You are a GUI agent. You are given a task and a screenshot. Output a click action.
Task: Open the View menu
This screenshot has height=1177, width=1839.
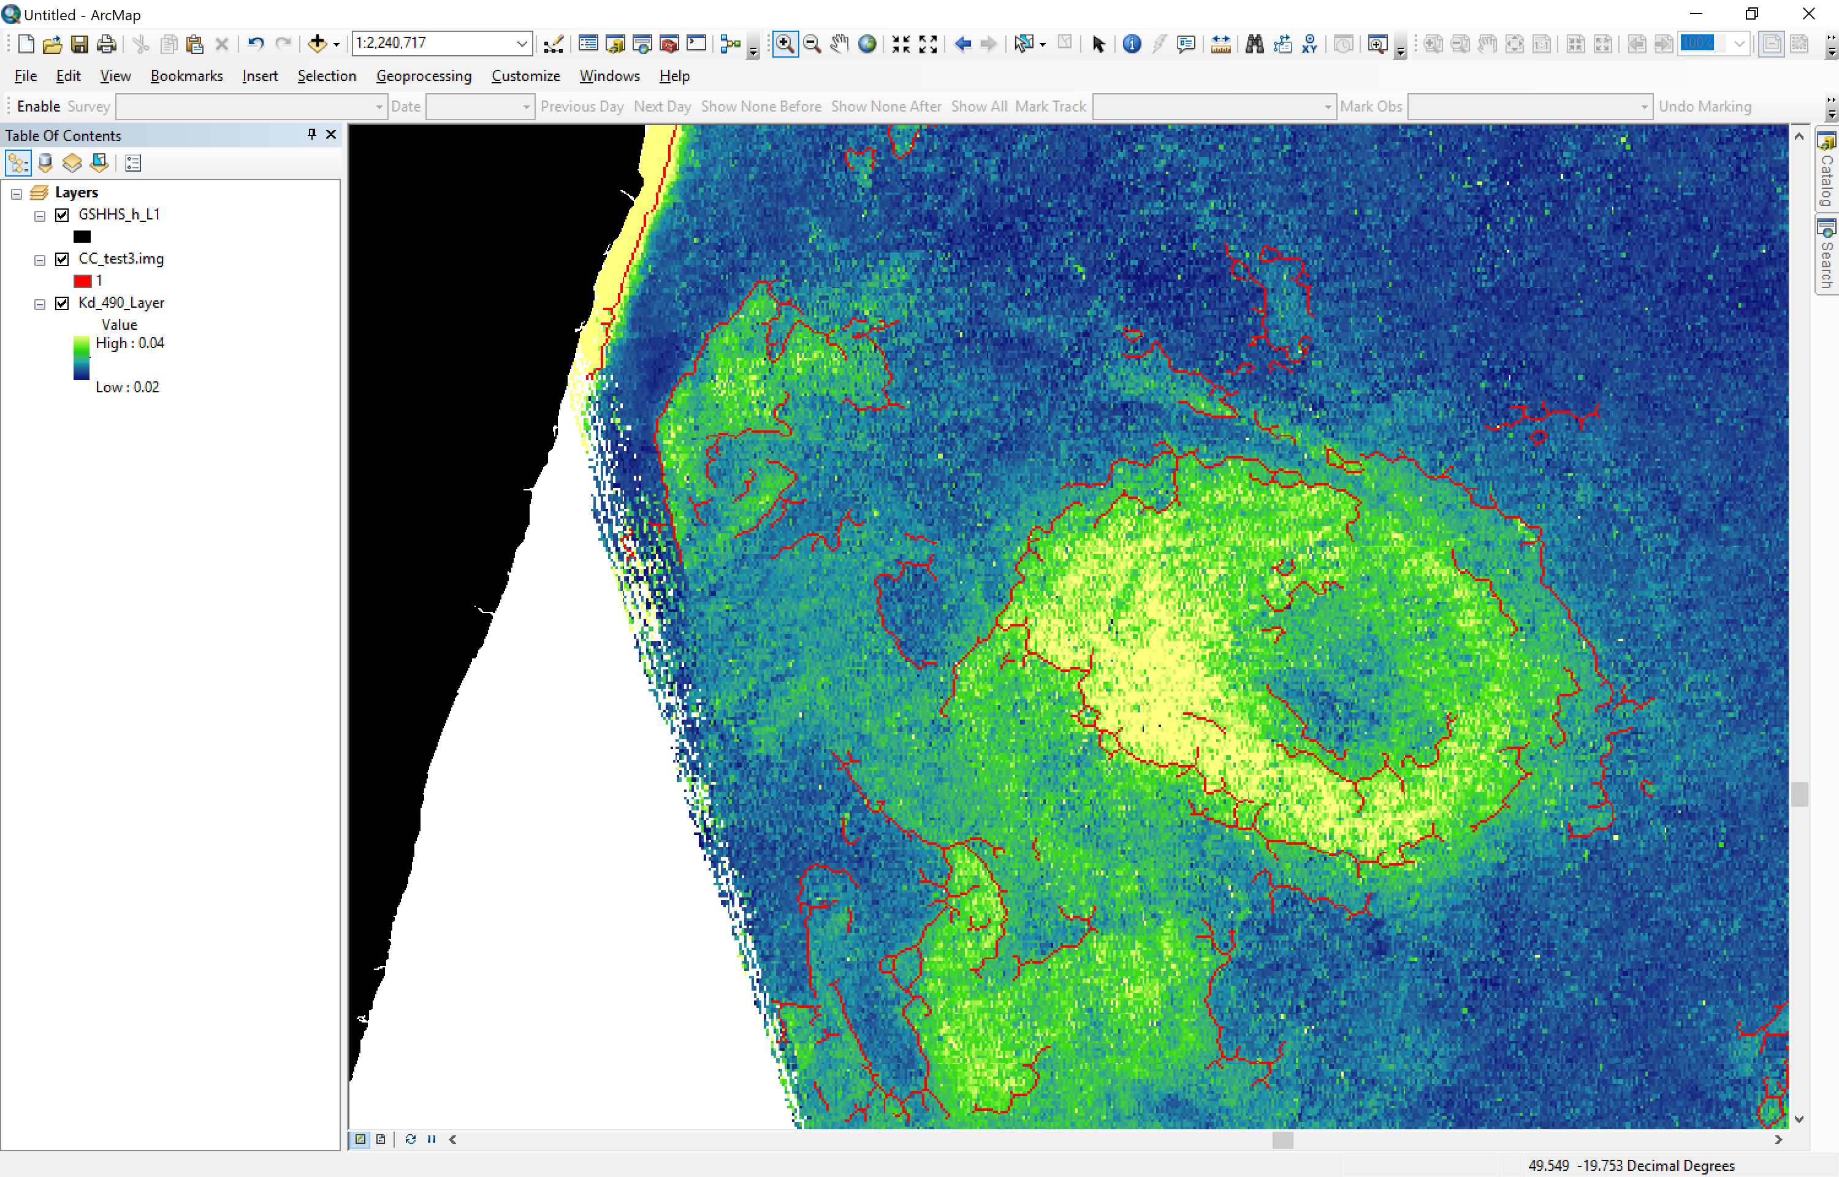click(x=115, y=75)
